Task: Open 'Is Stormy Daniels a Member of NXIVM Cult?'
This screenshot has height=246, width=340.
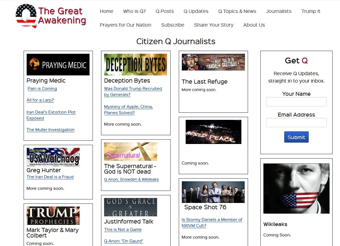Action: pos(212,223)
